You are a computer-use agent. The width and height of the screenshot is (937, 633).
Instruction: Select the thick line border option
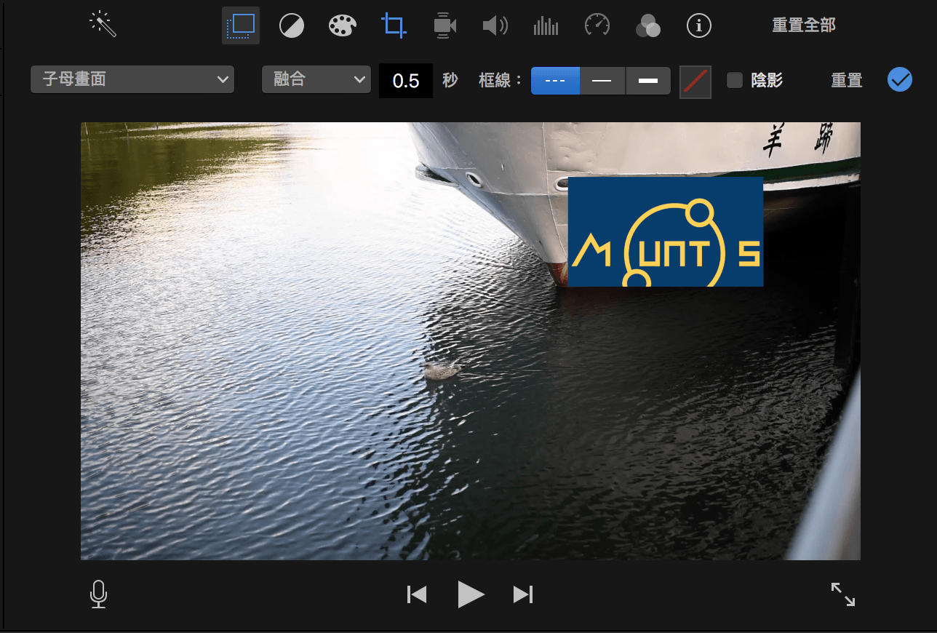(x=648, y=80)
